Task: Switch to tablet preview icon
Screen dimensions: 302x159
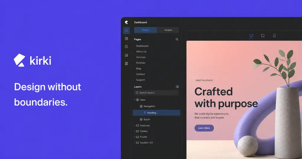Action: click(263, 35)
